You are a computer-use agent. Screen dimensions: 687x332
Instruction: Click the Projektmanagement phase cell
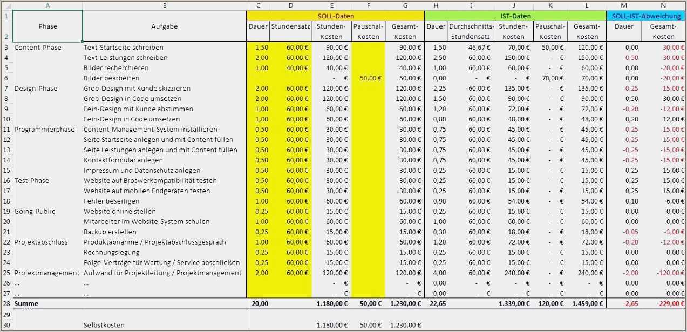[x=47, y=273]
